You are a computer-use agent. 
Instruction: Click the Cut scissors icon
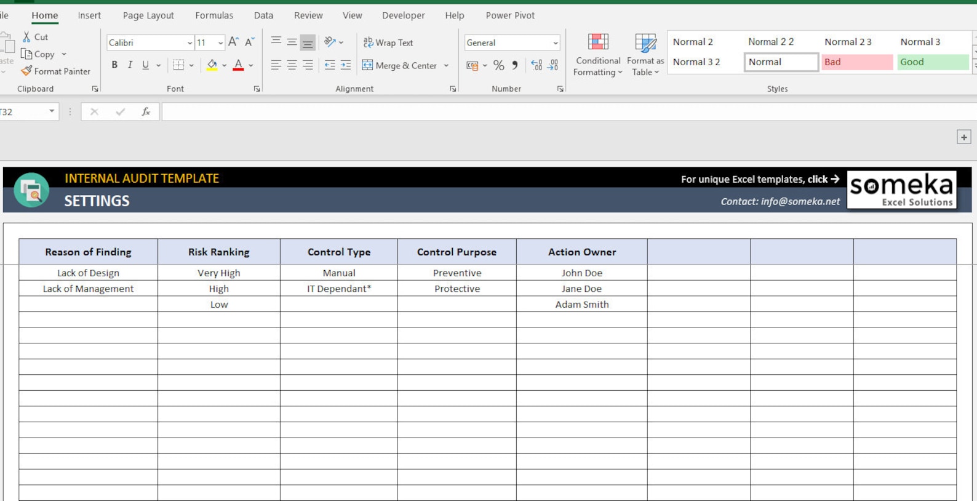(26, 37)
